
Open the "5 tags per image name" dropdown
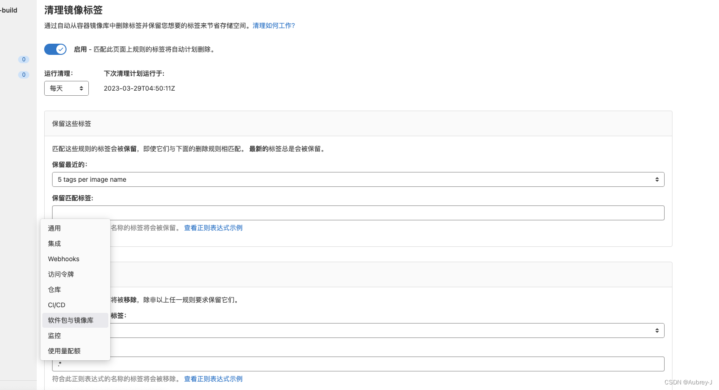click(x=358, y=179)
